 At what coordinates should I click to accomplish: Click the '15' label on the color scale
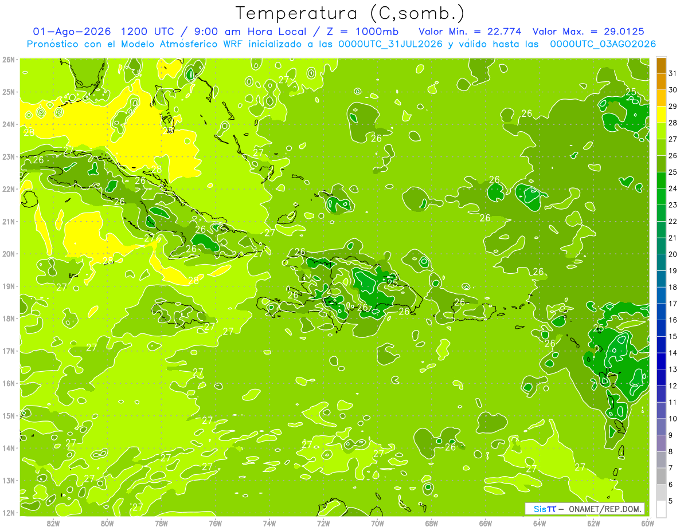(x=673, y=336)
